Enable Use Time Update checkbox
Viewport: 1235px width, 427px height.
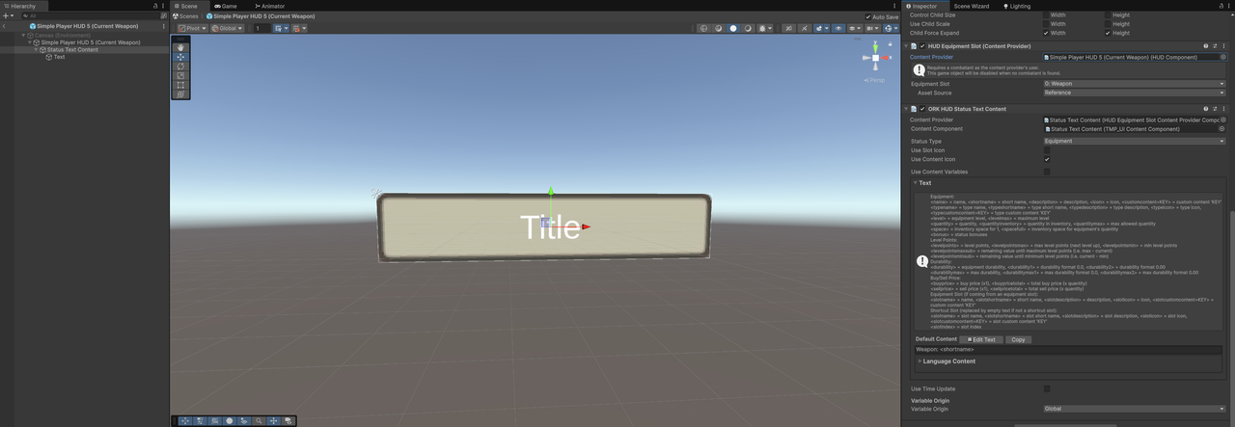click(x=1047, y=388)
